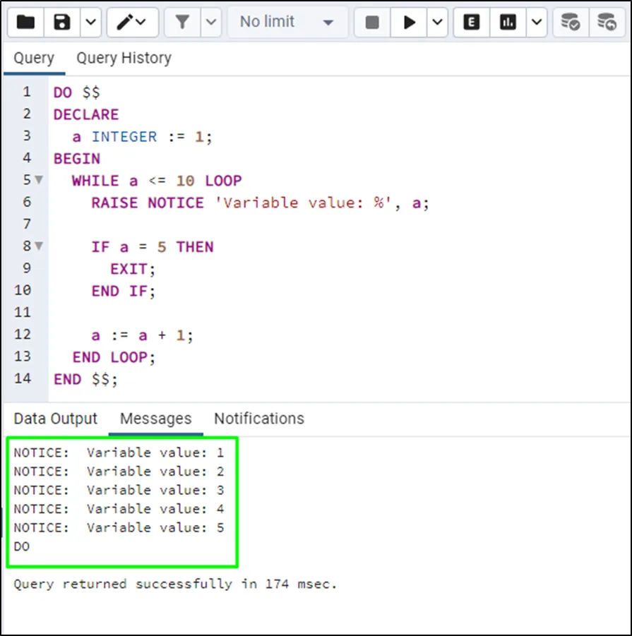Click the commit transaction icon
The image size is (632, 636).
click(571, 23)
